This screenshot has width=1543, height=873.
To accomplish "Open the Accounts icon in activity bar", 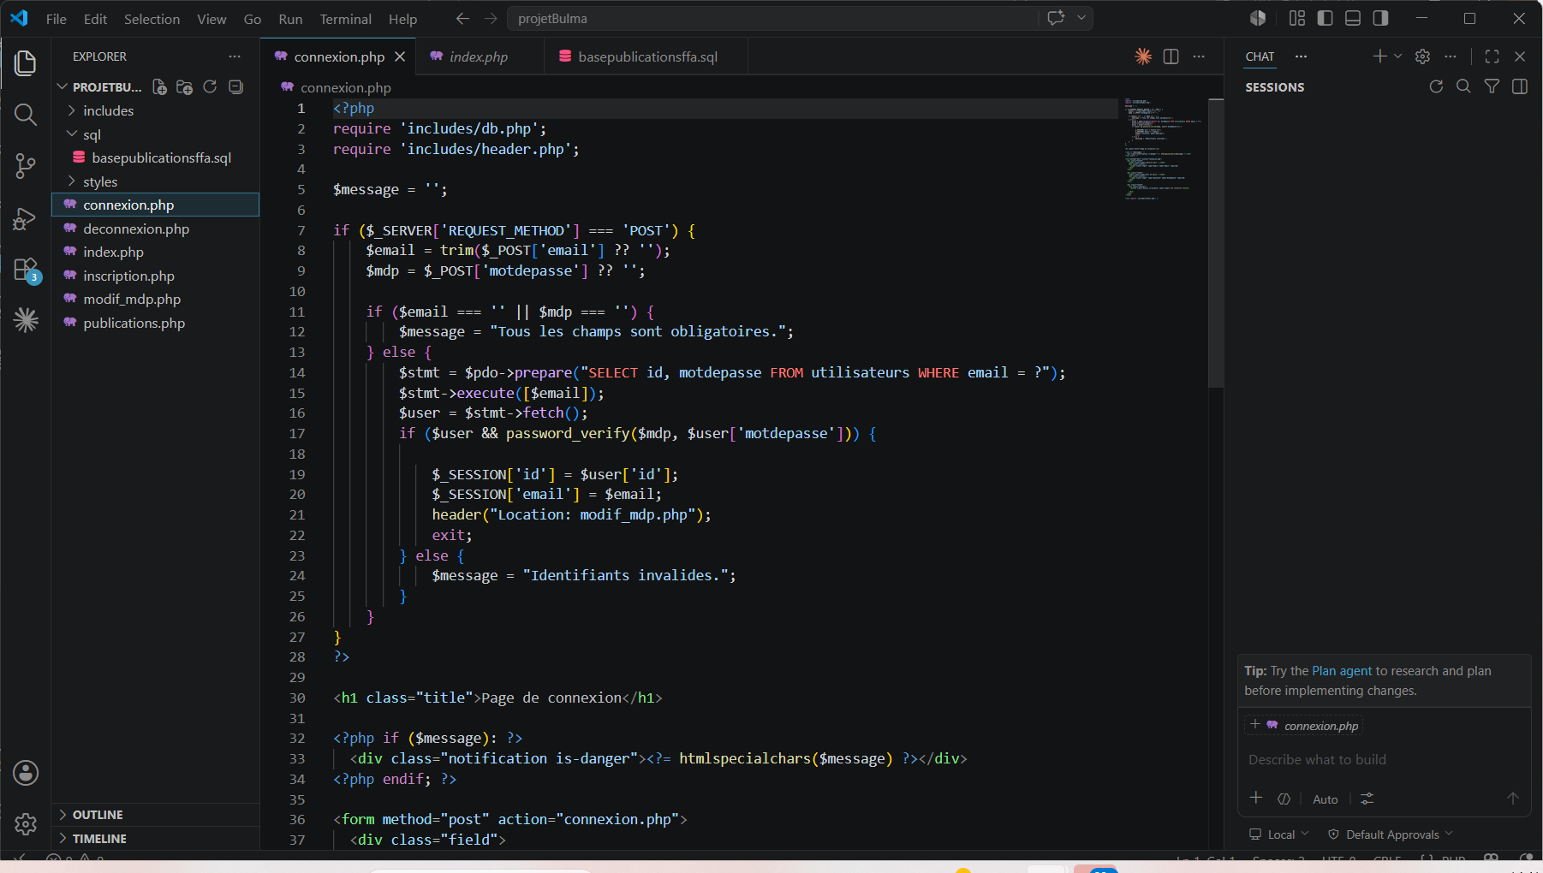I will [26, 773].
